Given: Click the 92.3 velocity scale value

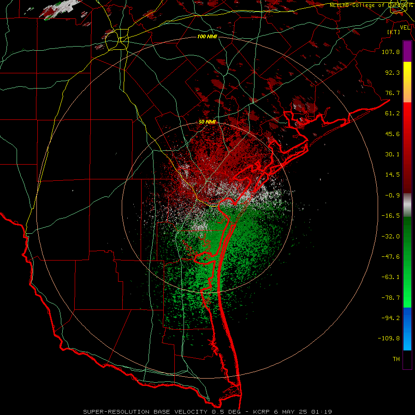Looking at the screenshot, I should tap(392, 72).
